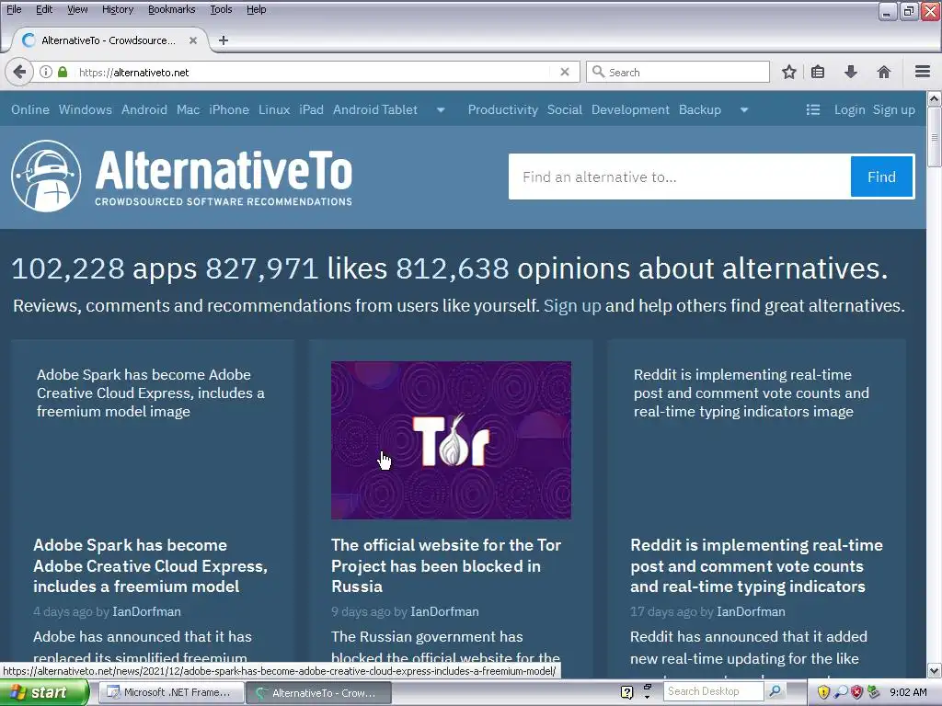Image resolution: width=942 pixels, height=706 pixels.
Task: Close the AlternativeTo browser tab
Action: click(x=193, y=40)
